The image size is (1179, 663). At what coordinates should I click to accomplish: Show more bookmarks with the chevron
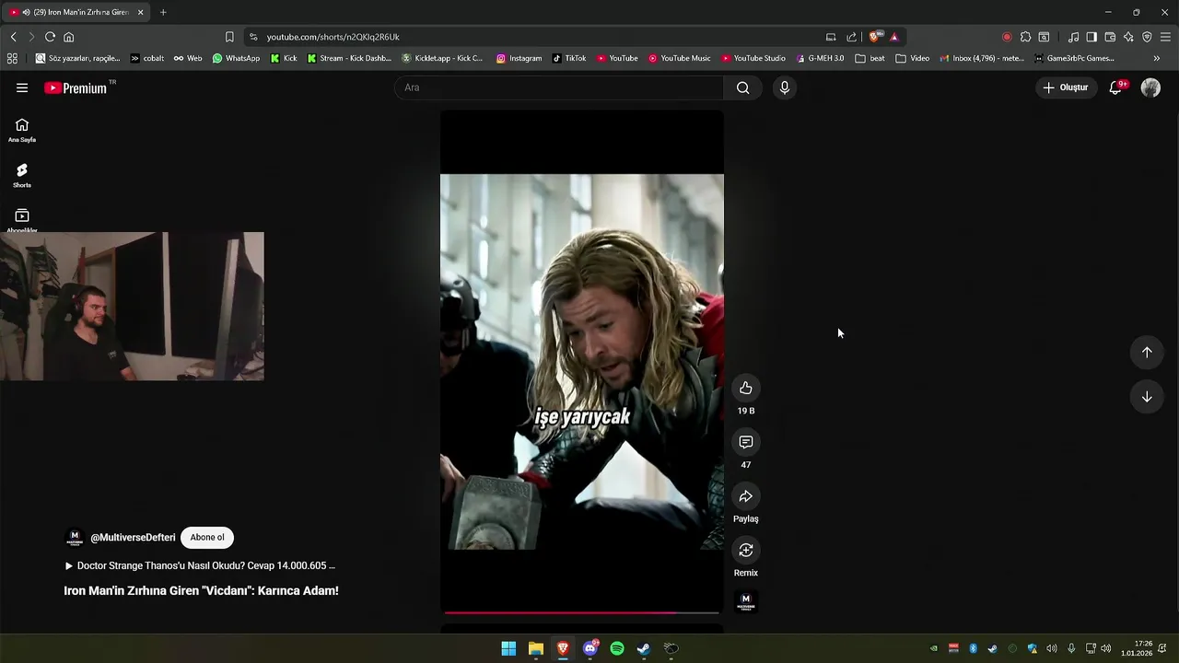pos(1156,58)
